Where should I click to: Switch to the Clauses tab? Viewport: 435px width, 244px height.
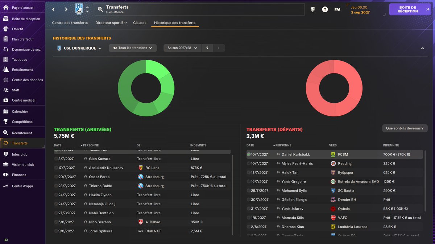coord(140,23)
